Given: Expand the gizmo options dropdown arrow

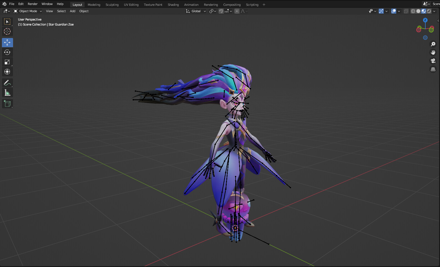Looking at the screenshot, I should point(386,11).
